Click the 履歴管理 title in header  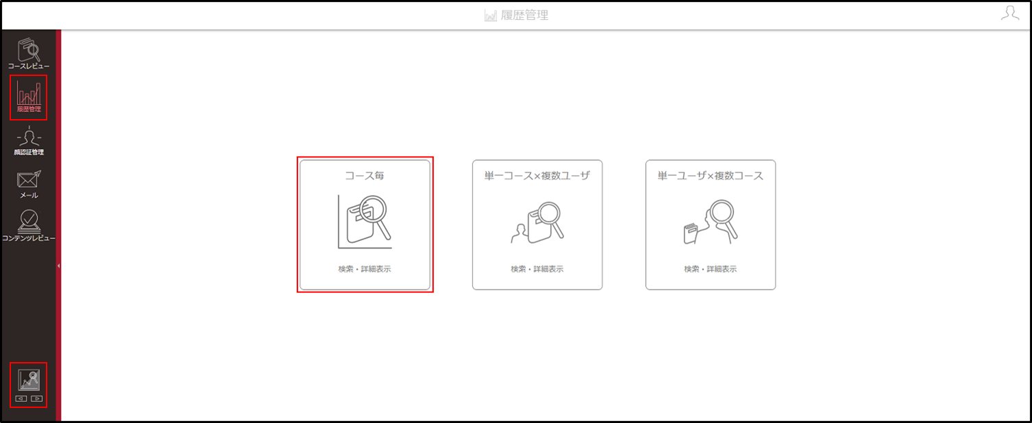point(524,15)
